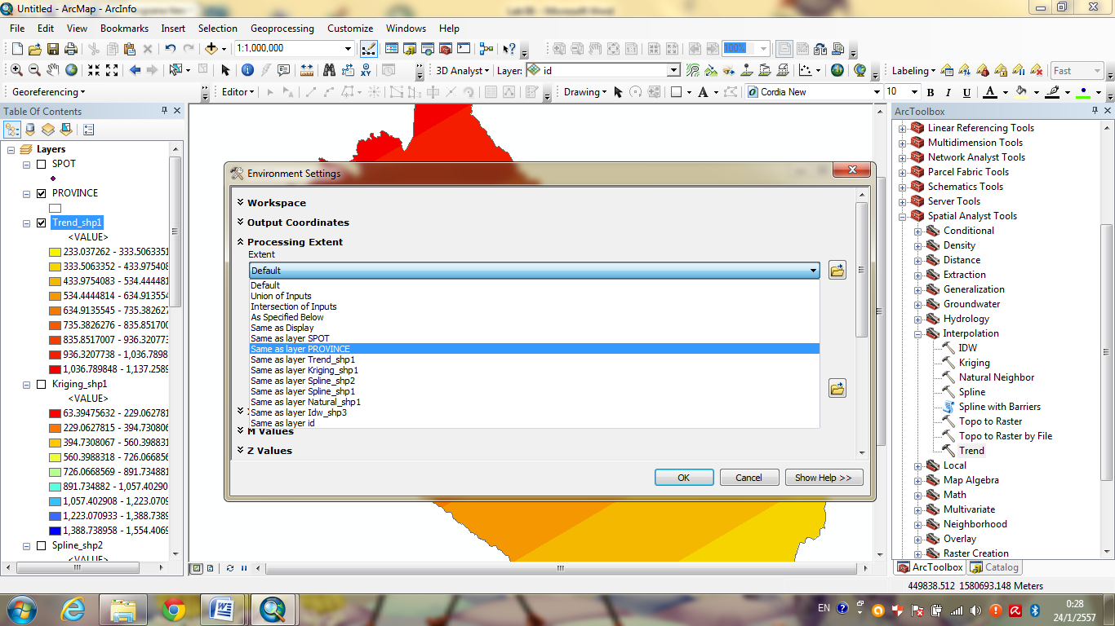Switch to the Catalog tab
The height and width of the screenshot is (626, 1115).
point(995,567)
